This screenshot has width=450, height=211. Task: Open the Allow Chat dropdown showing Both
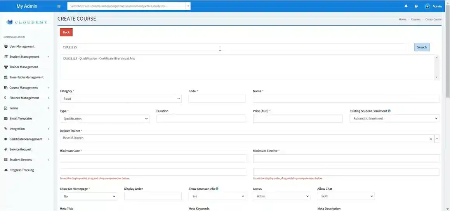tap(346, 196)
